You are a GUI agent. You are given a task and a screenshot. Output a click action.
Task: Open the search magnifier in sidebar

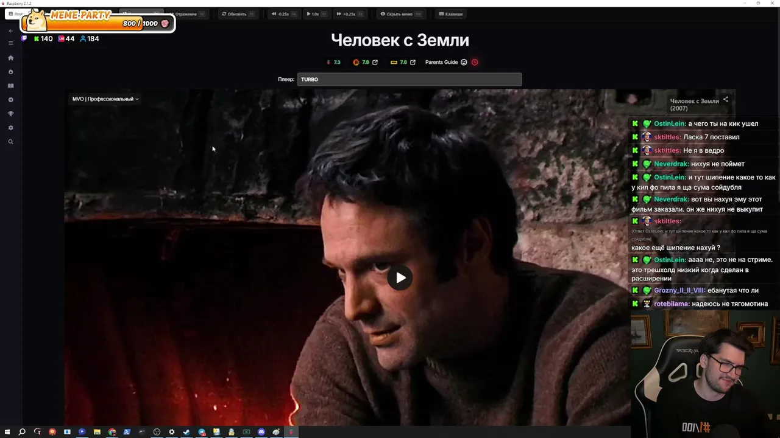pos(10,142)
